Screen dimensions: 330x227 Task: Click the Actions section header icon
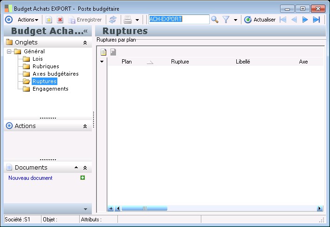(x=9, y=126)
